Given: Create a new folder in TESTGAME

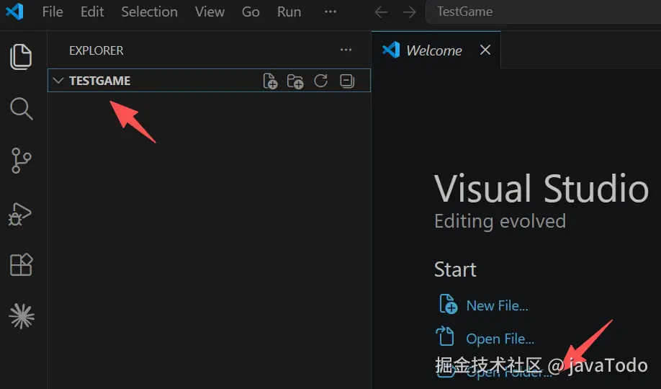Looking at the screenshot, I should tap(295, 81).
